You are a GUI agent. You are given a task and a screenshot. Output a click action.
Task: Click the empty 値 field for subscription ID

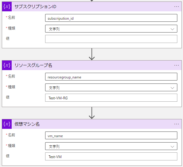pos(111,39)
